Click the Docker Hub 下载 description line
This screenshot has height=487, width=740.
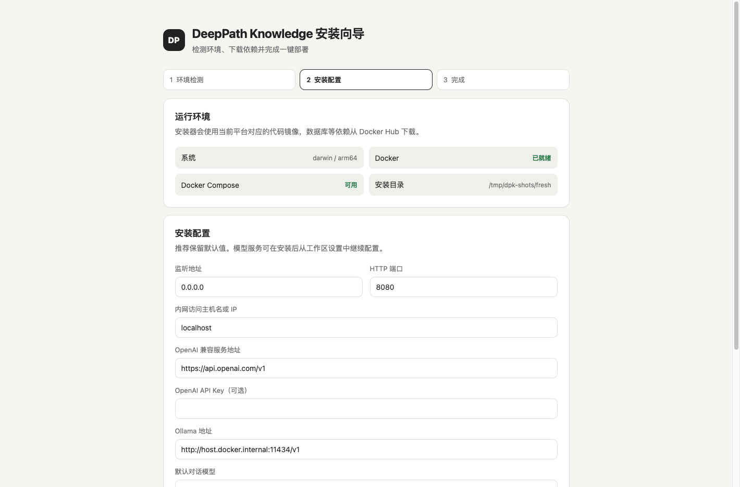tap(299, 132)
